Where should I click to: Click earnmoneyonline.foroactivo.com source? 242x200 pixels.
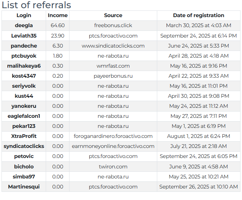click(113, 146)
